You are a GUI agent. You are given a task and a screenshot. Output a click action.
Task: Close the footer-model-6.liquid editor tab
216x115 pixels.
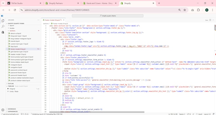(64, 20)
